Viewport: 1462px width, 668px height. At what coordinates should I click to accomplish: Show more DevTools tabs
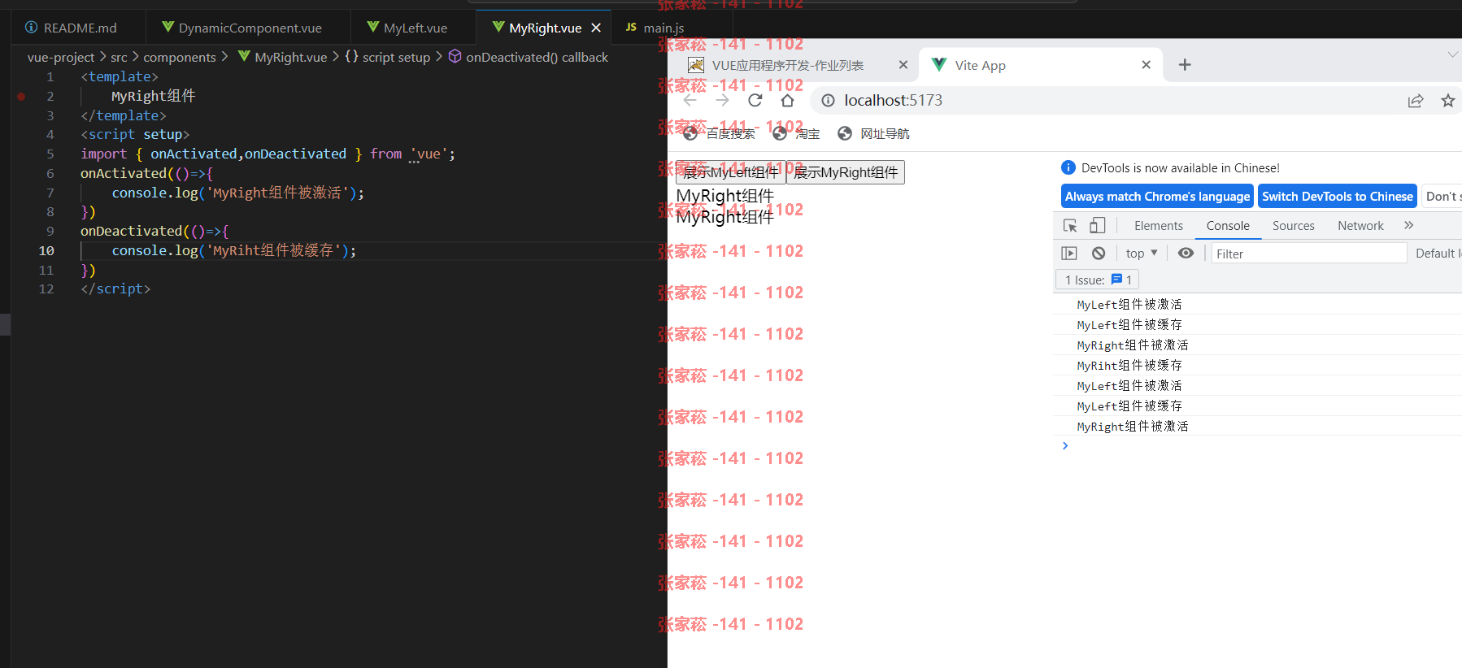pos(1409,225)
